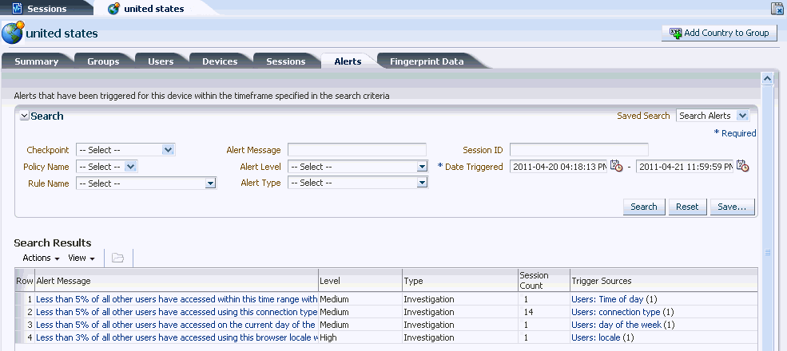Click into the Alert Message field
The width and height of the screenshot is (787, 351).
pos(357,149)
